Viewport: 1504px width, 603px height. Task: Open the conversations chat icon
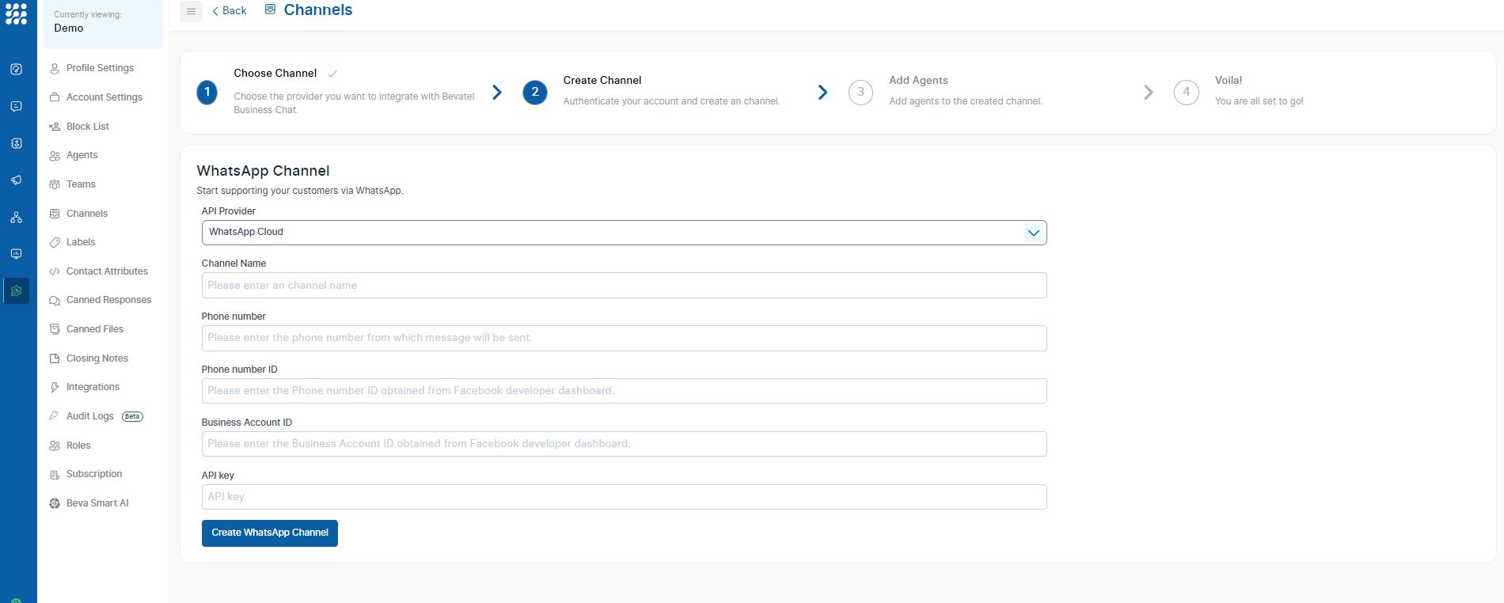click(16, 106)
